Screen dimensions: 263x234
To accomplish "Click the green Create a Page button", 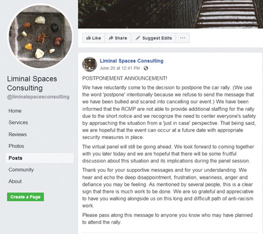I will pos(25,197).
